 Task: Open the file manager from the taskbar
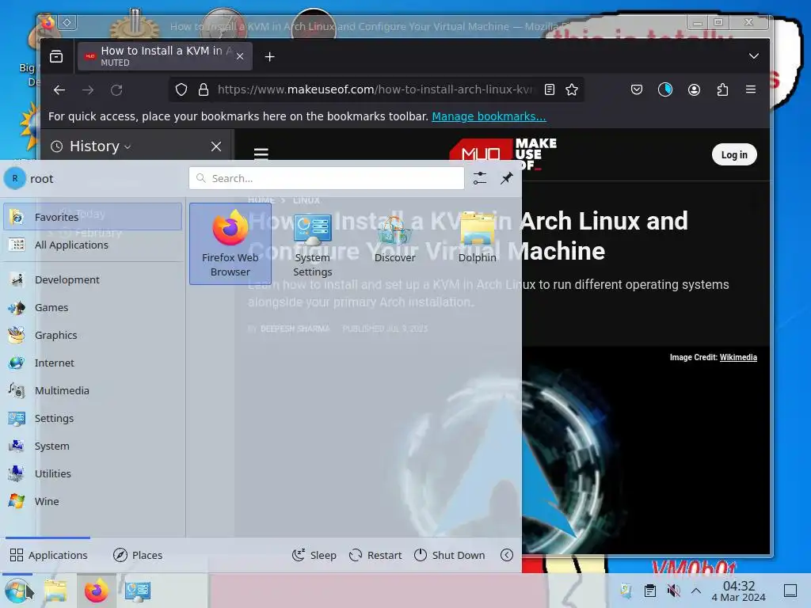coord(55,591)
